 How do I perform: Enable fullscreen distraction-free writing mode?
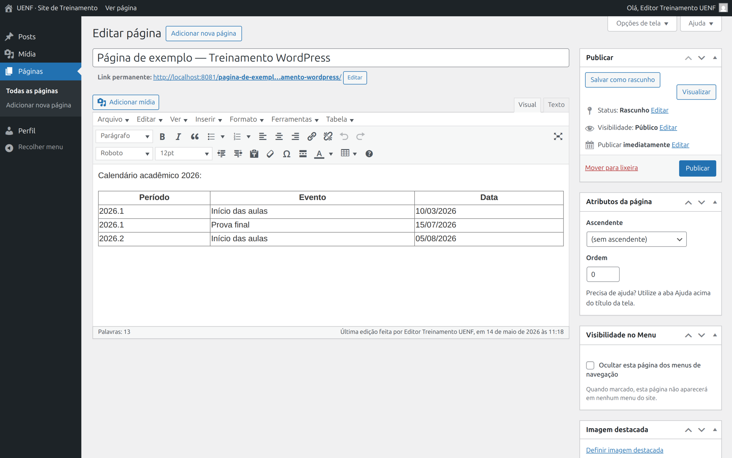click(558, 137)
